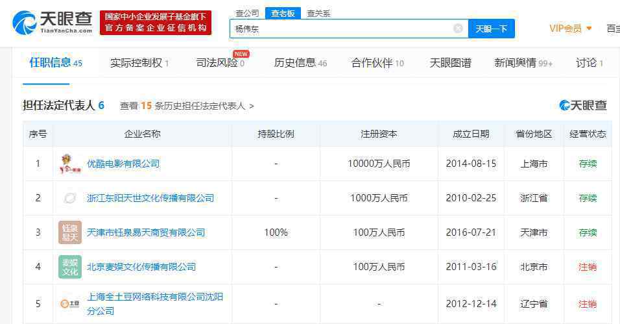Click the red national SME fund banner
The width and height of the screenshot is (620, 324).
coord(156,23)
